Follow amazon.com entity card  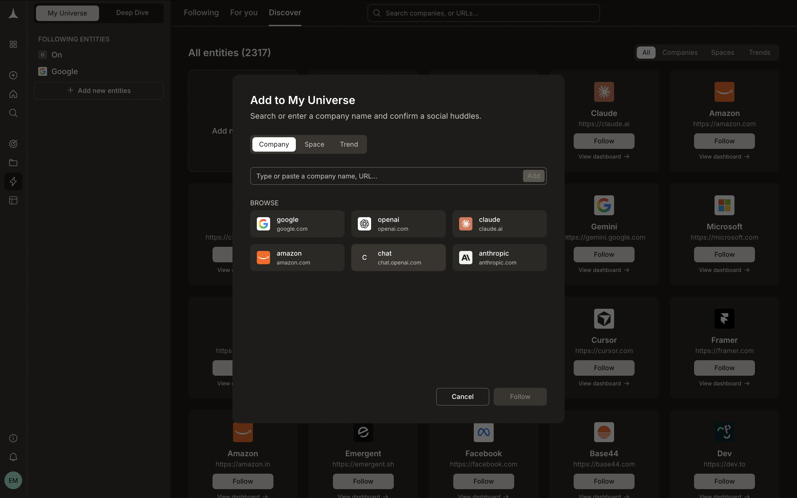pyautogui.click(x=724, y=141)
